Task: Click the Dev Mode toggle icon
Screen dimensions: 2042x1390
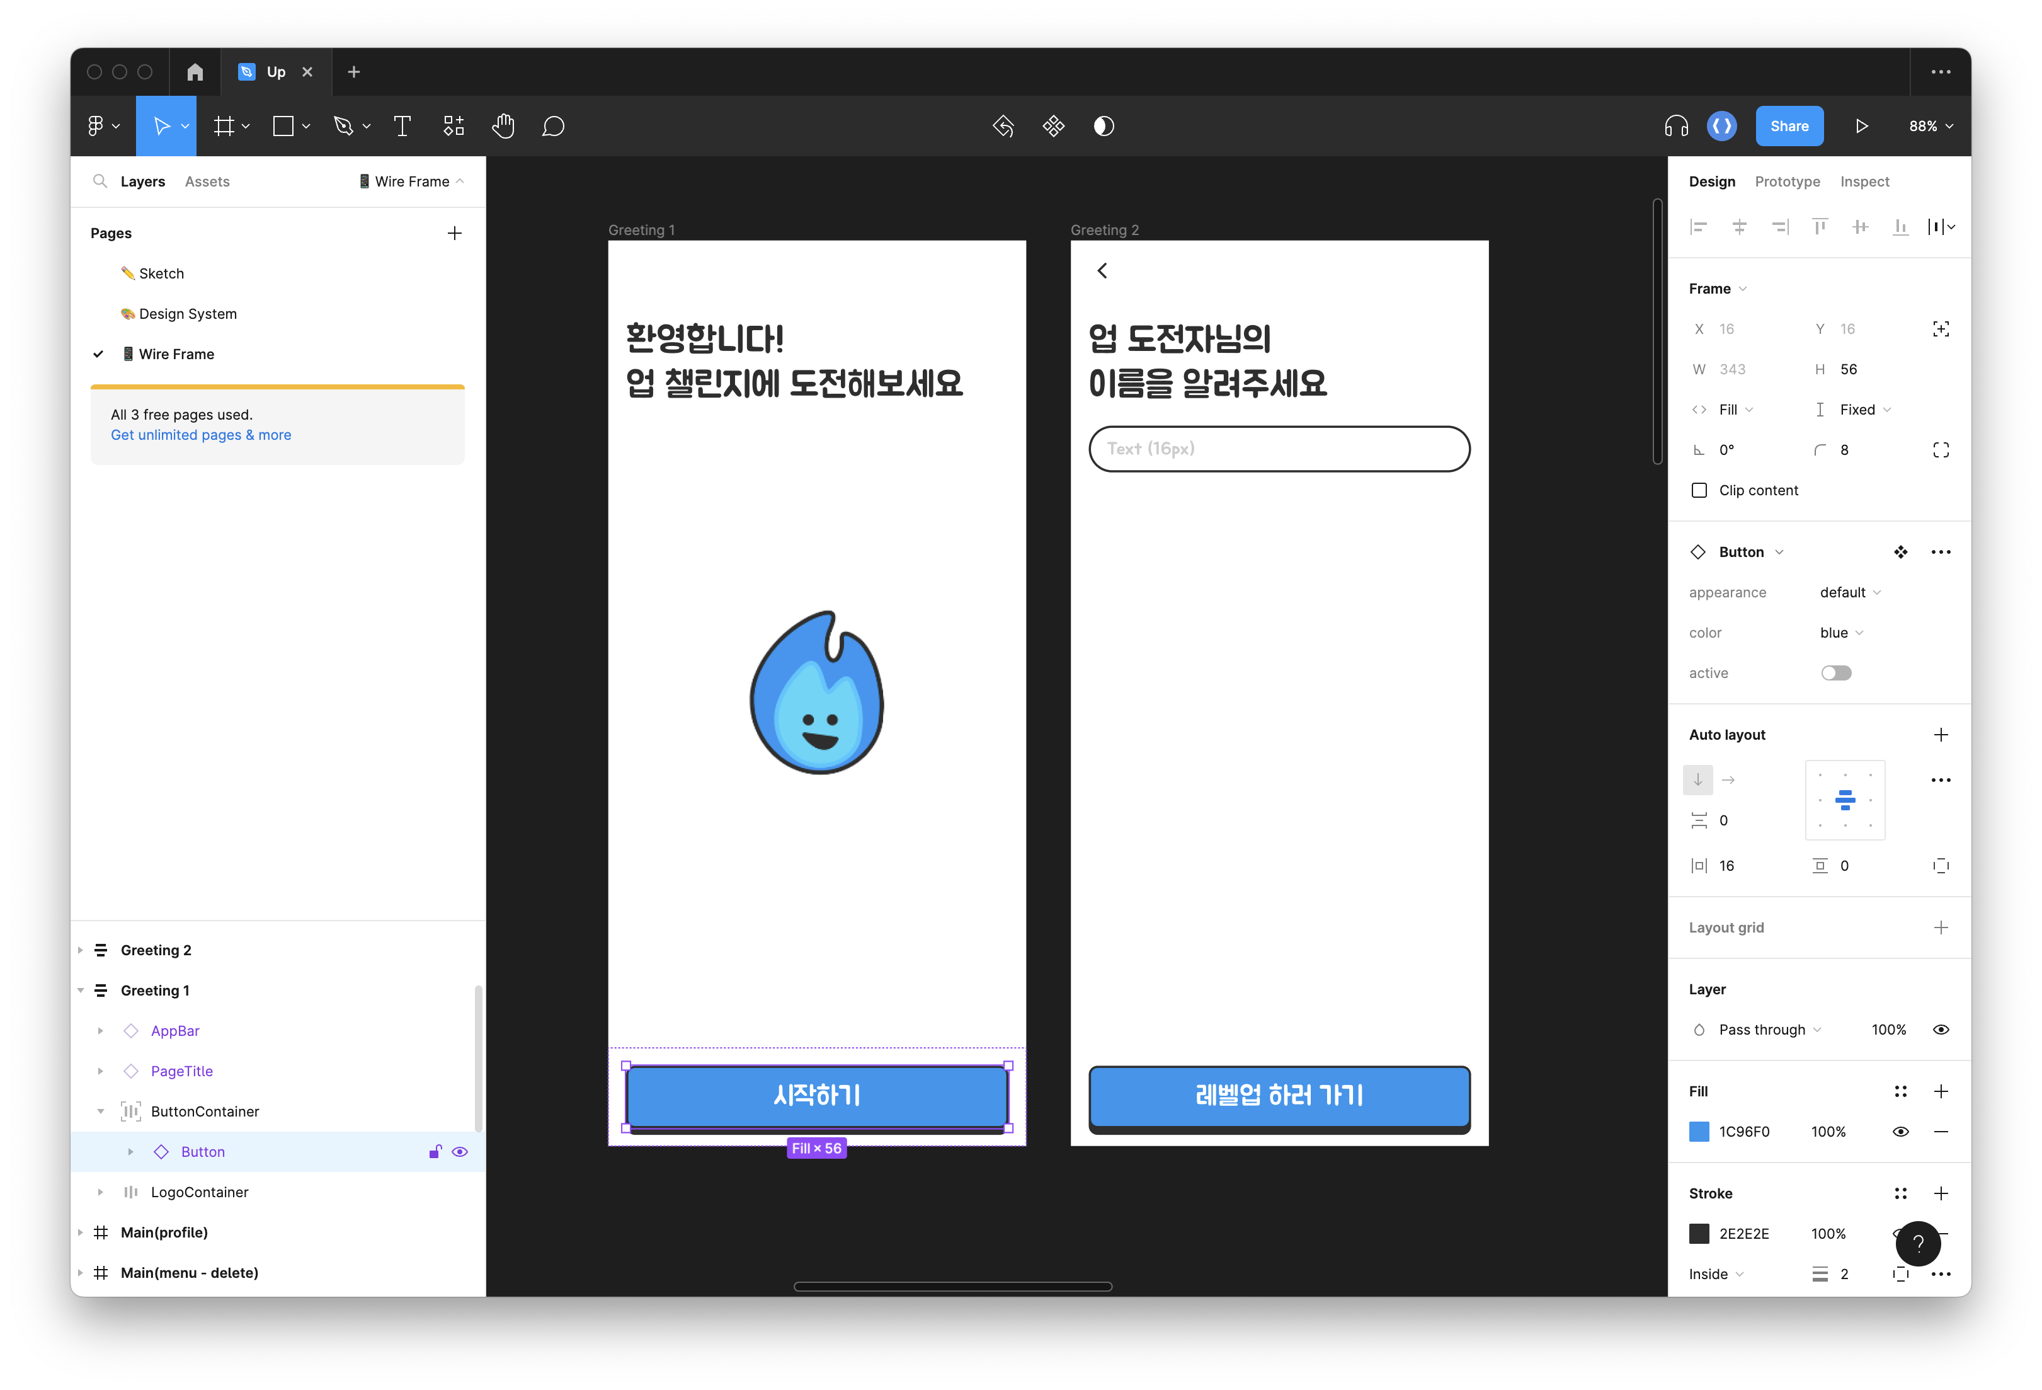Action: click(1721, 126)
